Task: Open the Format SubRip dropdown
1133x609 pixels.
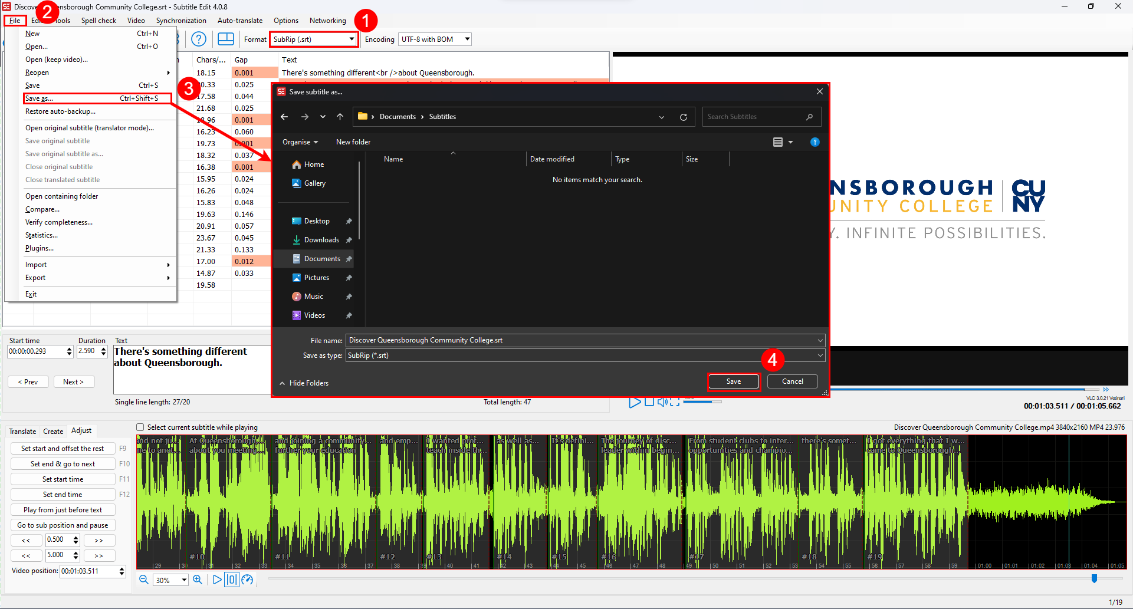Action: tap(352, 39)
